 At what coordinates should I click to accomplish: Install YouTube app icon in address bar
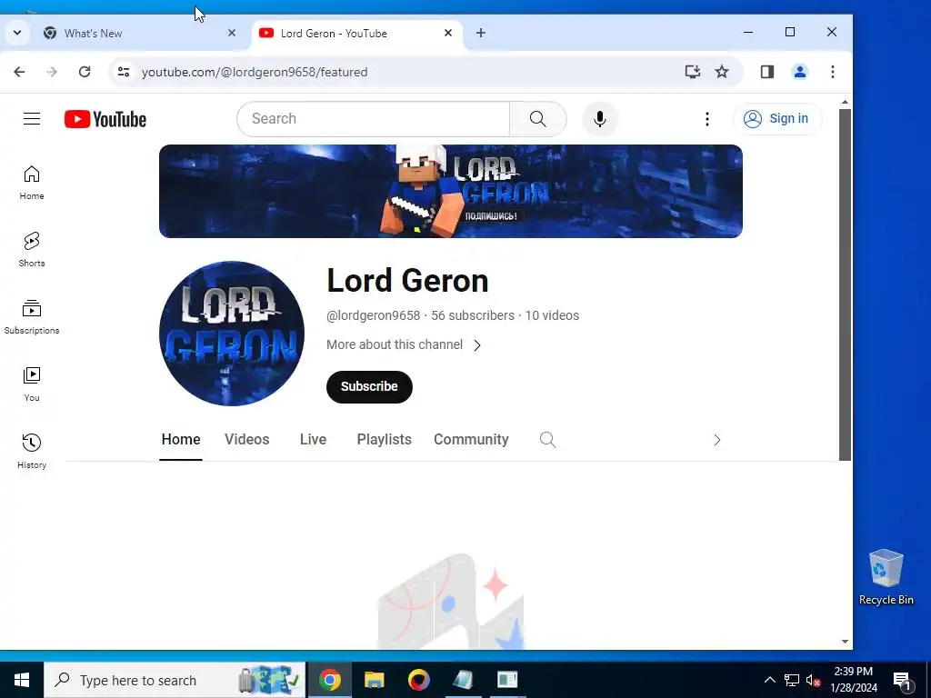692,72
